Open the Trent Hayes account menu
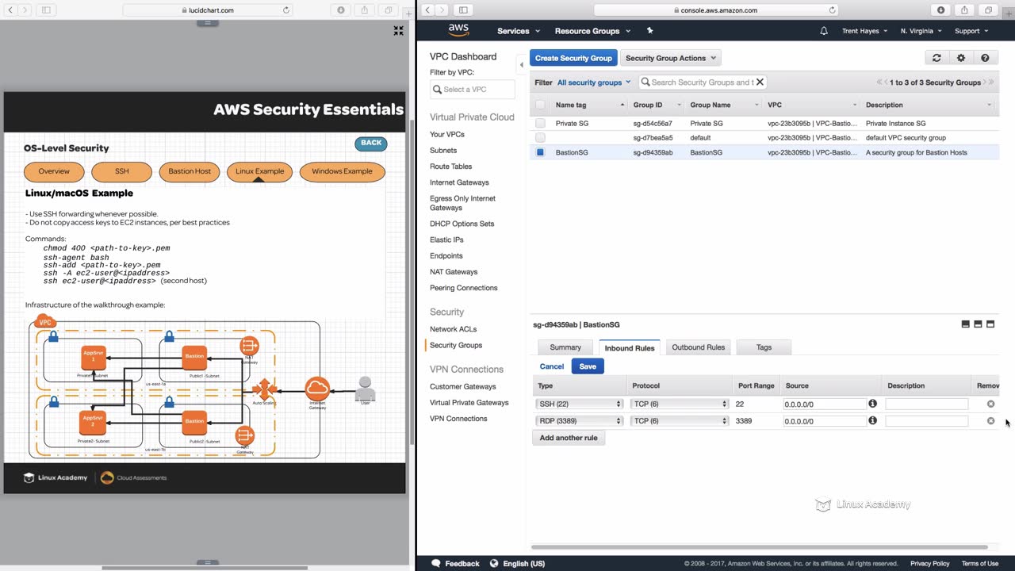 (864, 31)
